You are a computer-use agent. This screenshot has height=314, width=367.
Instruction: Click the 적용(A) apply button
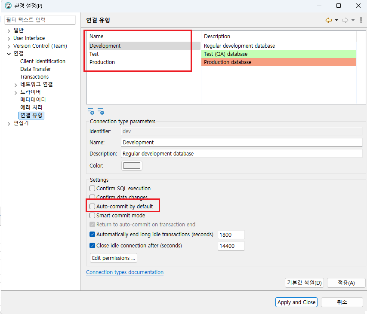click(x=346, y=283)
